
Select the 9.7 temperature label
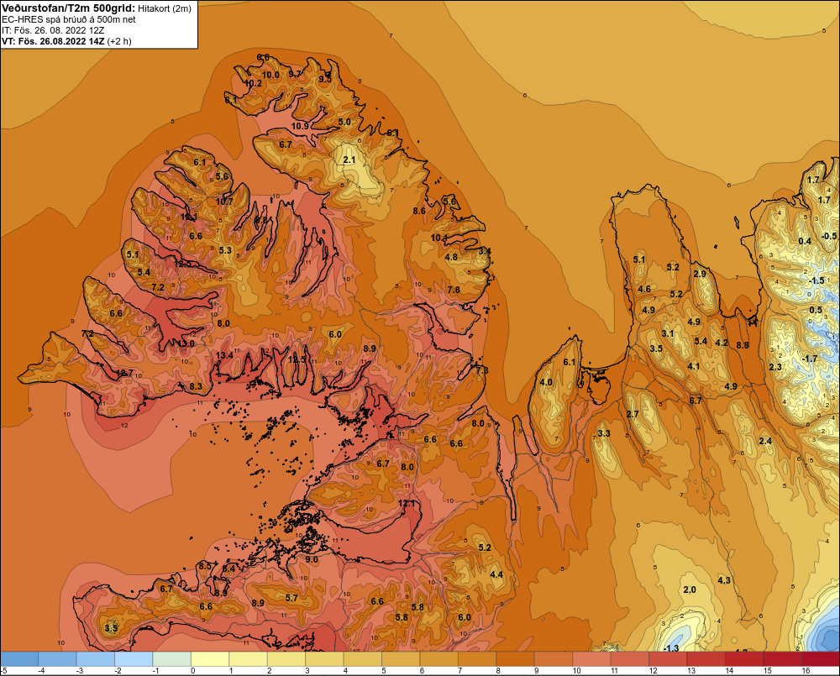295,73
